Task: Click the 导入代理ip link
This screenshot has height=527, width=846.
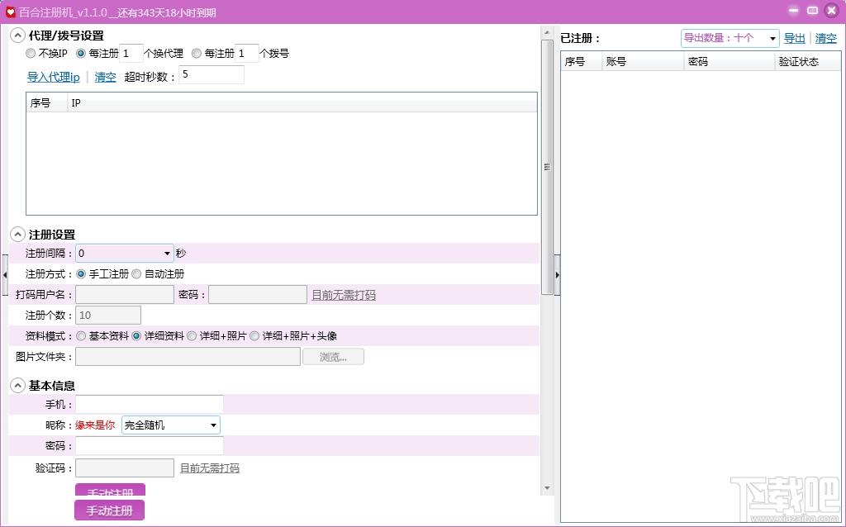Action: 52,77
